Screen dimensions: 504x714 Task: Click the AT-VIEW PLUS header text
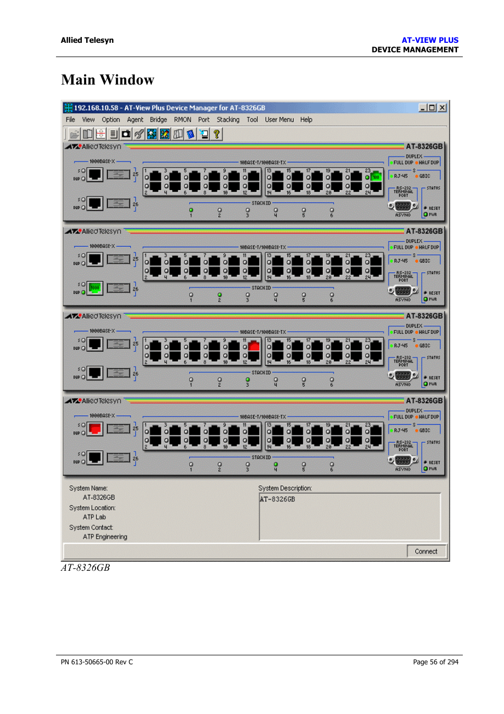coord(430,40)
